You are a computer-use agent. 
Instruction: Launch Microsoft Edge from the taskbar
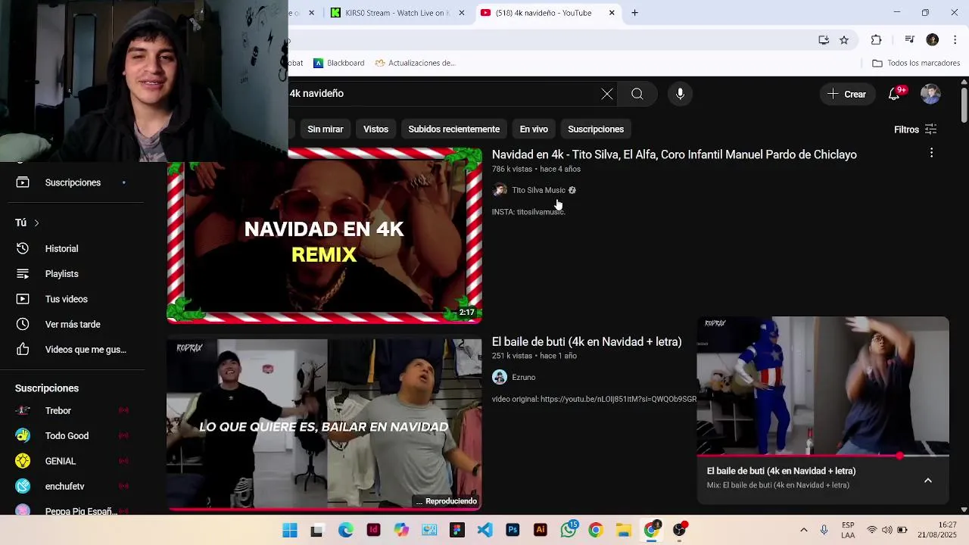(x=345, y=531)
